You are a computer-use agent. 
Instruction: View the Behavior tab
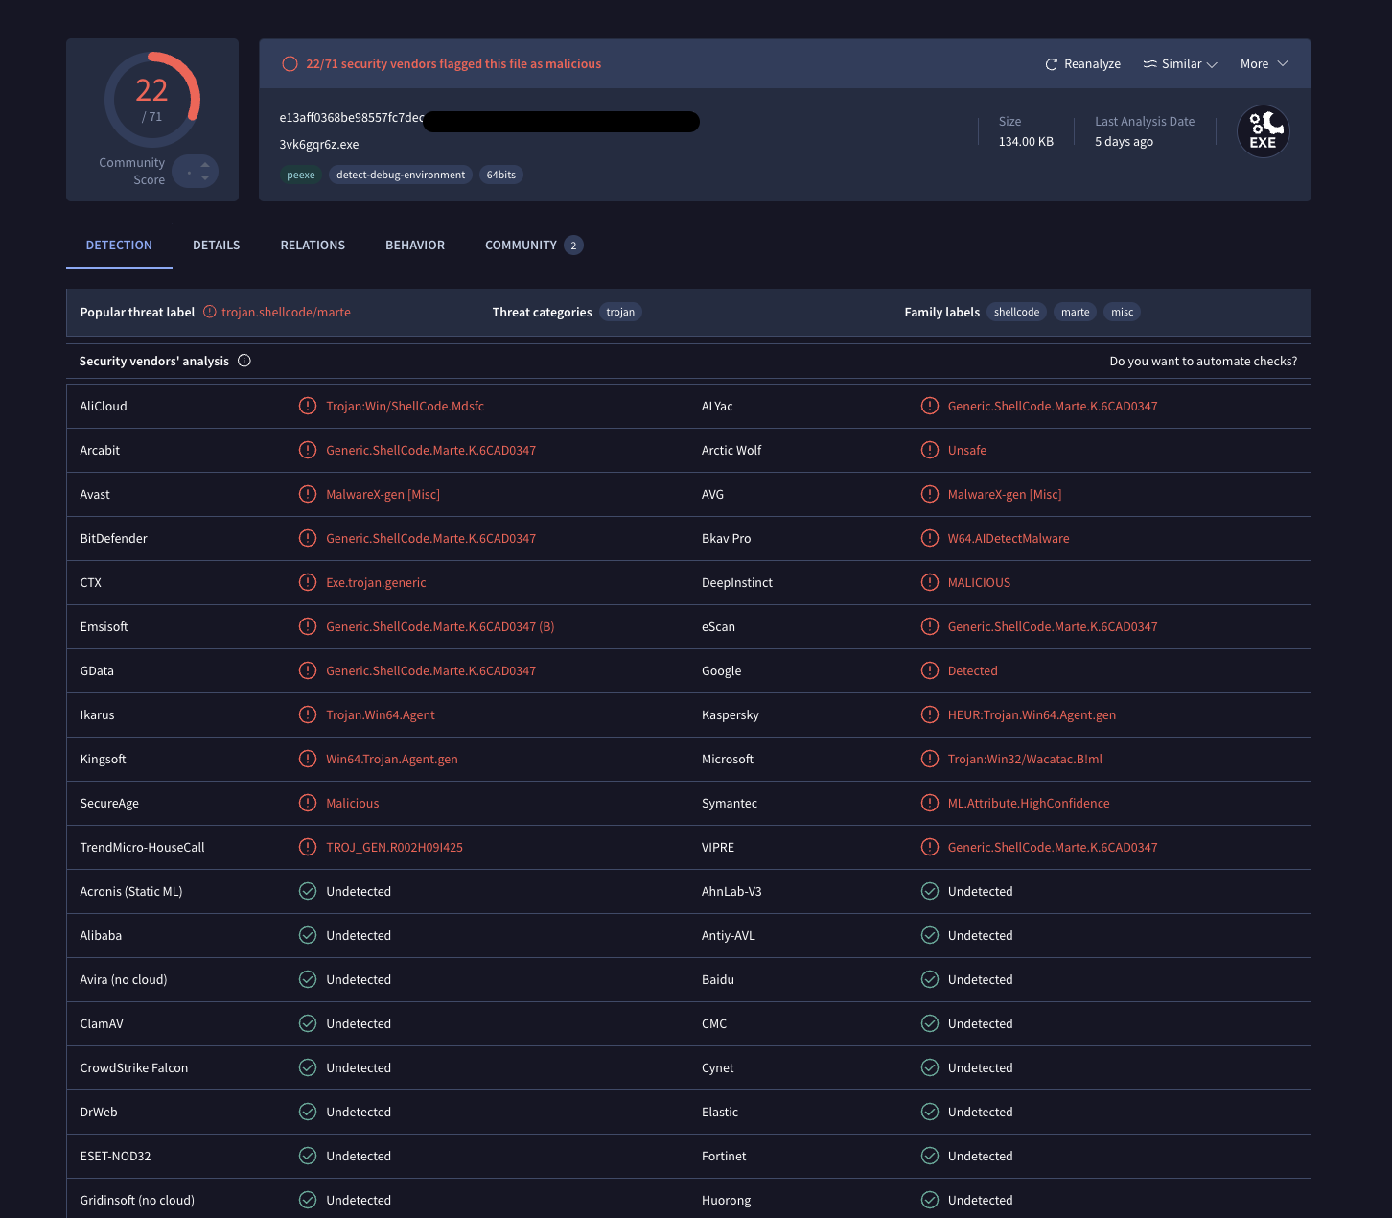pos(415,246)
